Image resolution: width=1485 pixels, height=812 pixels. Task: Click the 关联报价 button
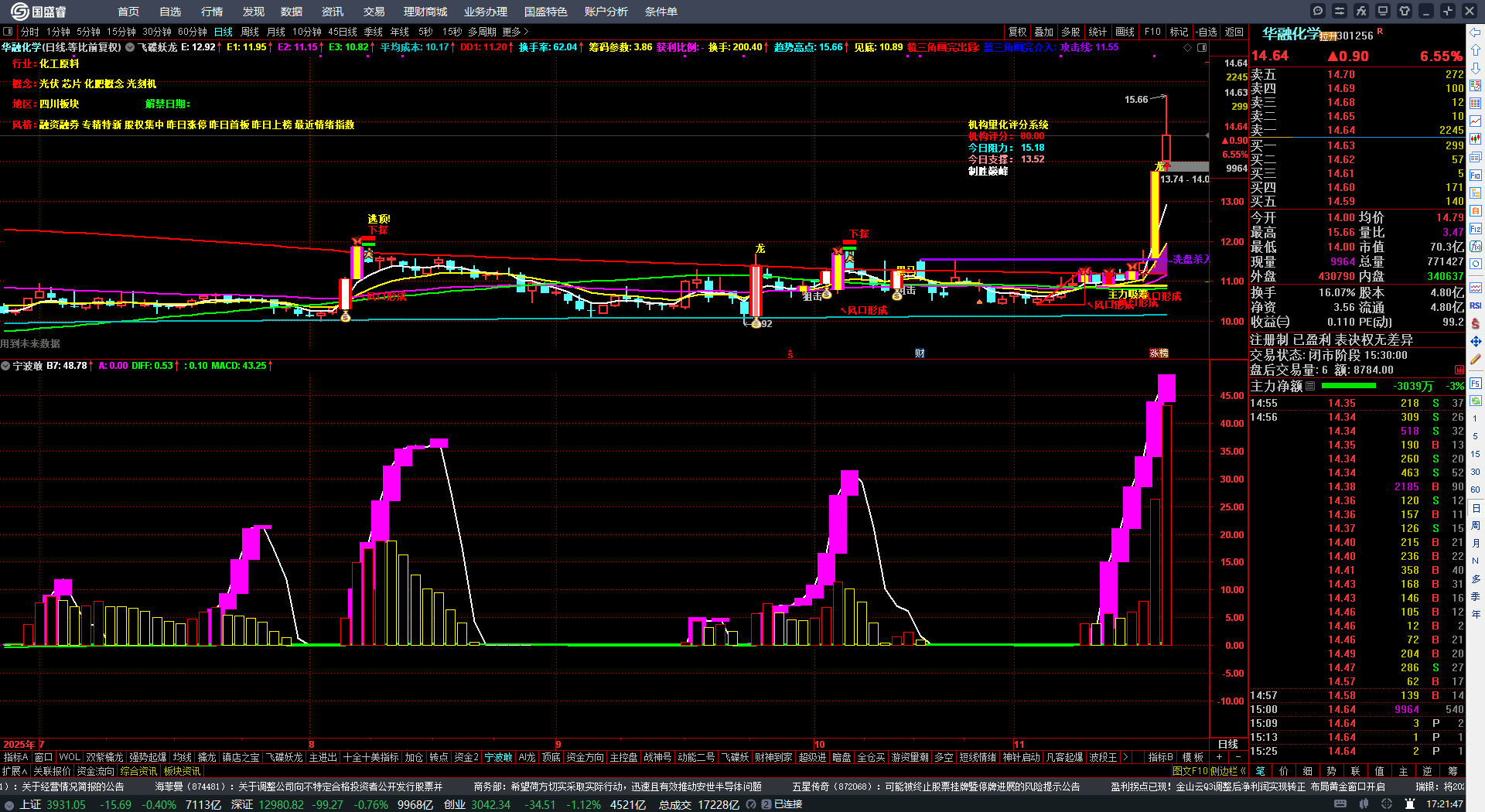click(52, 771)
